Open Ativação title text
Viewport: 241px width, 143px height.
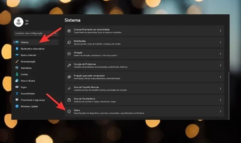point(78,52)
